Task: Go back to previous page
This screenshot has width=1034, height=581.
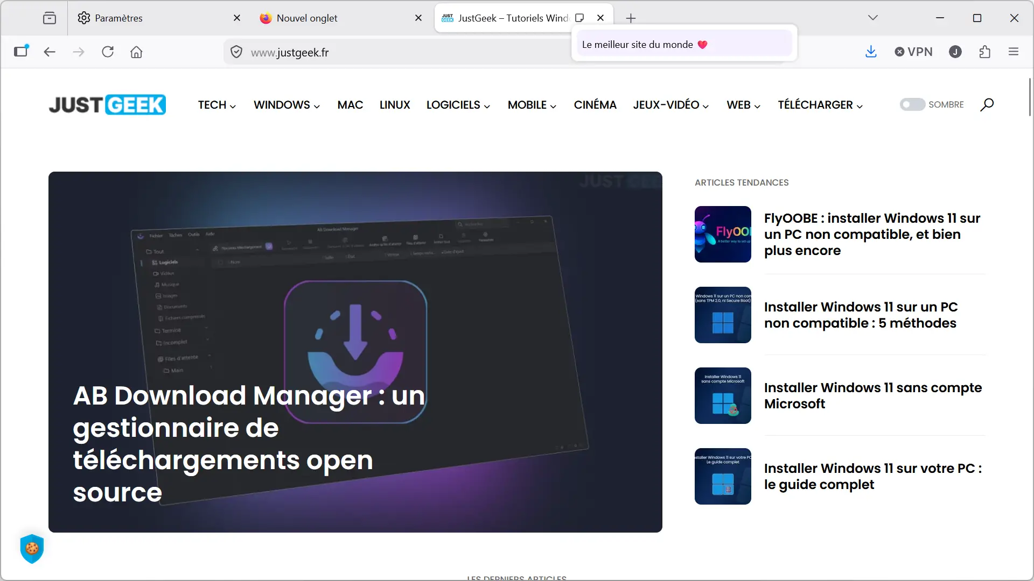Action: pyautogui.click(x=50, y=52)
